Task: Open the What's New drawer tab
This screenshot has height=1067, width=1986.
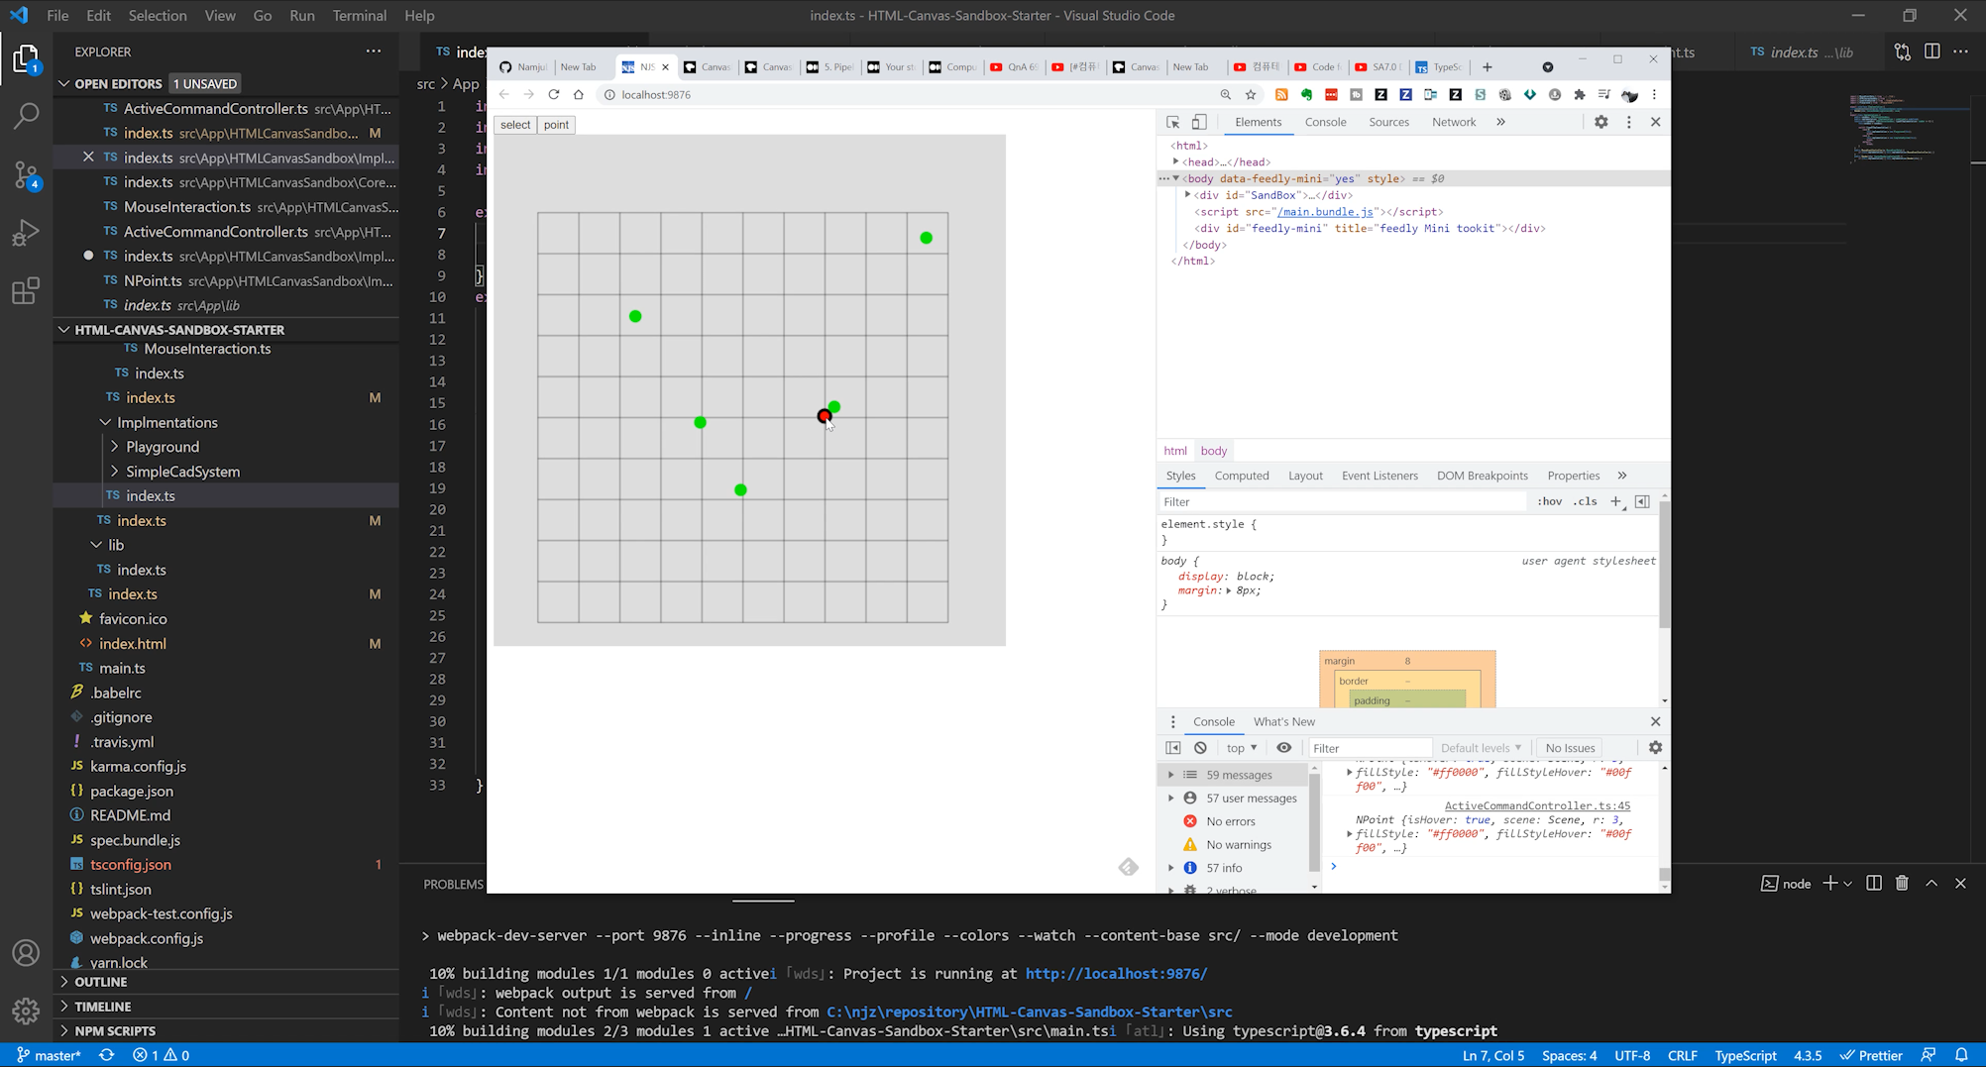Action: (x=1283, y=721)
